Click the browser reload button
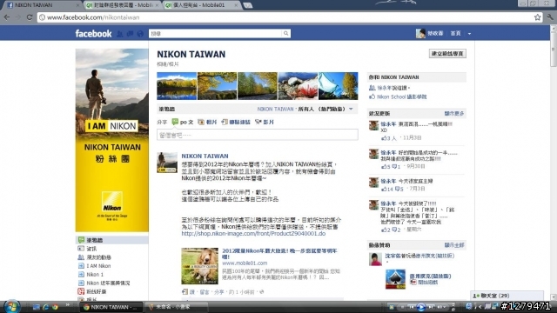 (x=30, y=17)
